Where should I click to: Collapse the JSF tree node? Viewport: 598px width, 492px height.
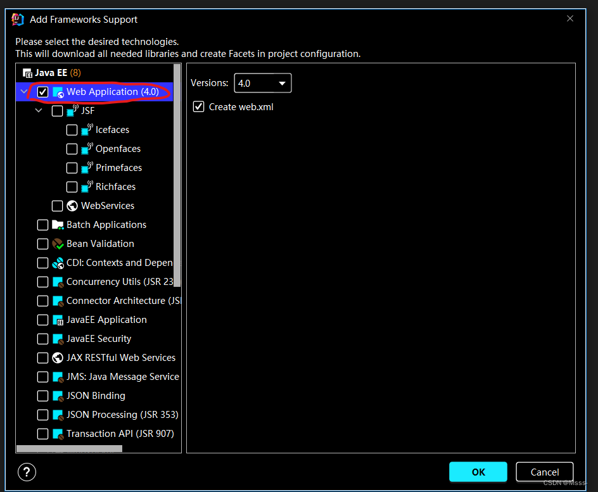click(x=39, y=111)
